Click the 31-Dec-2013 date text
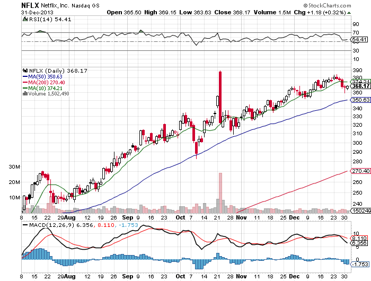Screen dimensions: 371x281 point(37,13)
